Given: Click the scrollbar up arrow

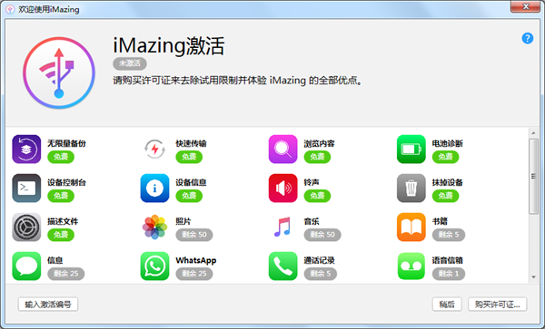Looking at the screenshot, I should point(533,133).
